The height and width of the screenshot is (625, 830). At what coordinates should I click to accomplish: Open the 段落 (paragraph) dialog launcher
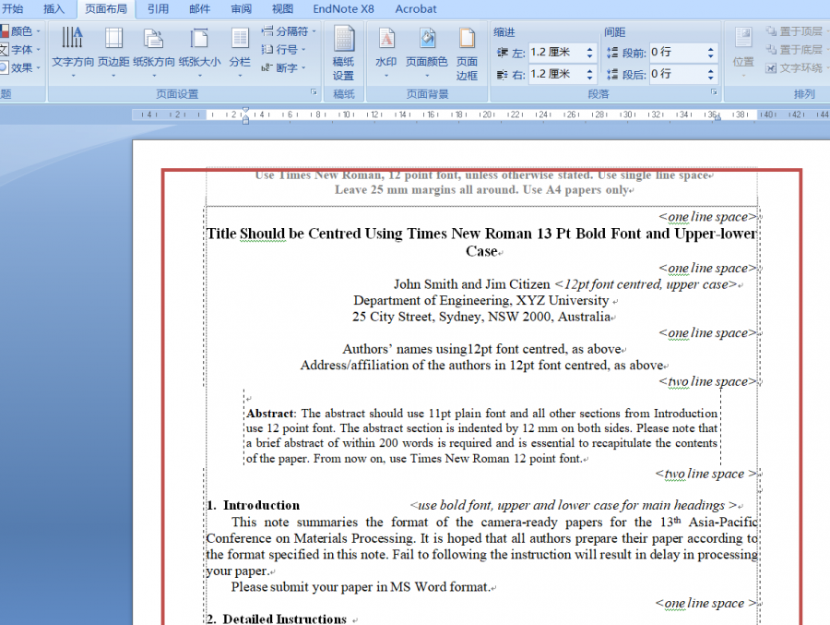tap(714, 93)
